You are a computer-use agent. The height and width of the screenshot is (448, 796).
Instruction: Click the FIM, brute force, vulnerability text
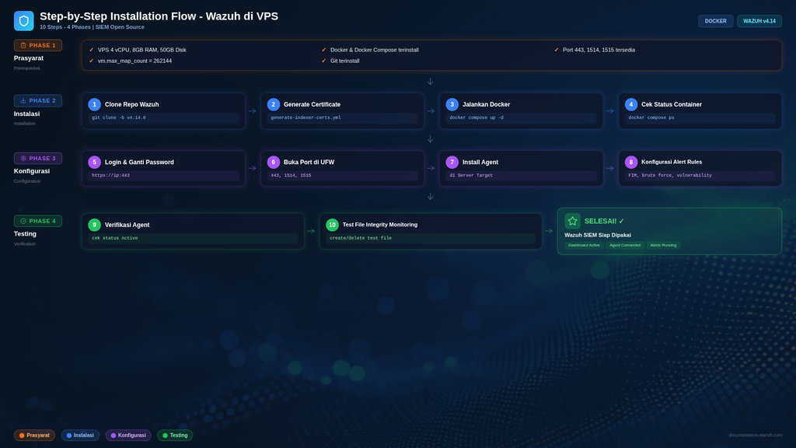670,175
